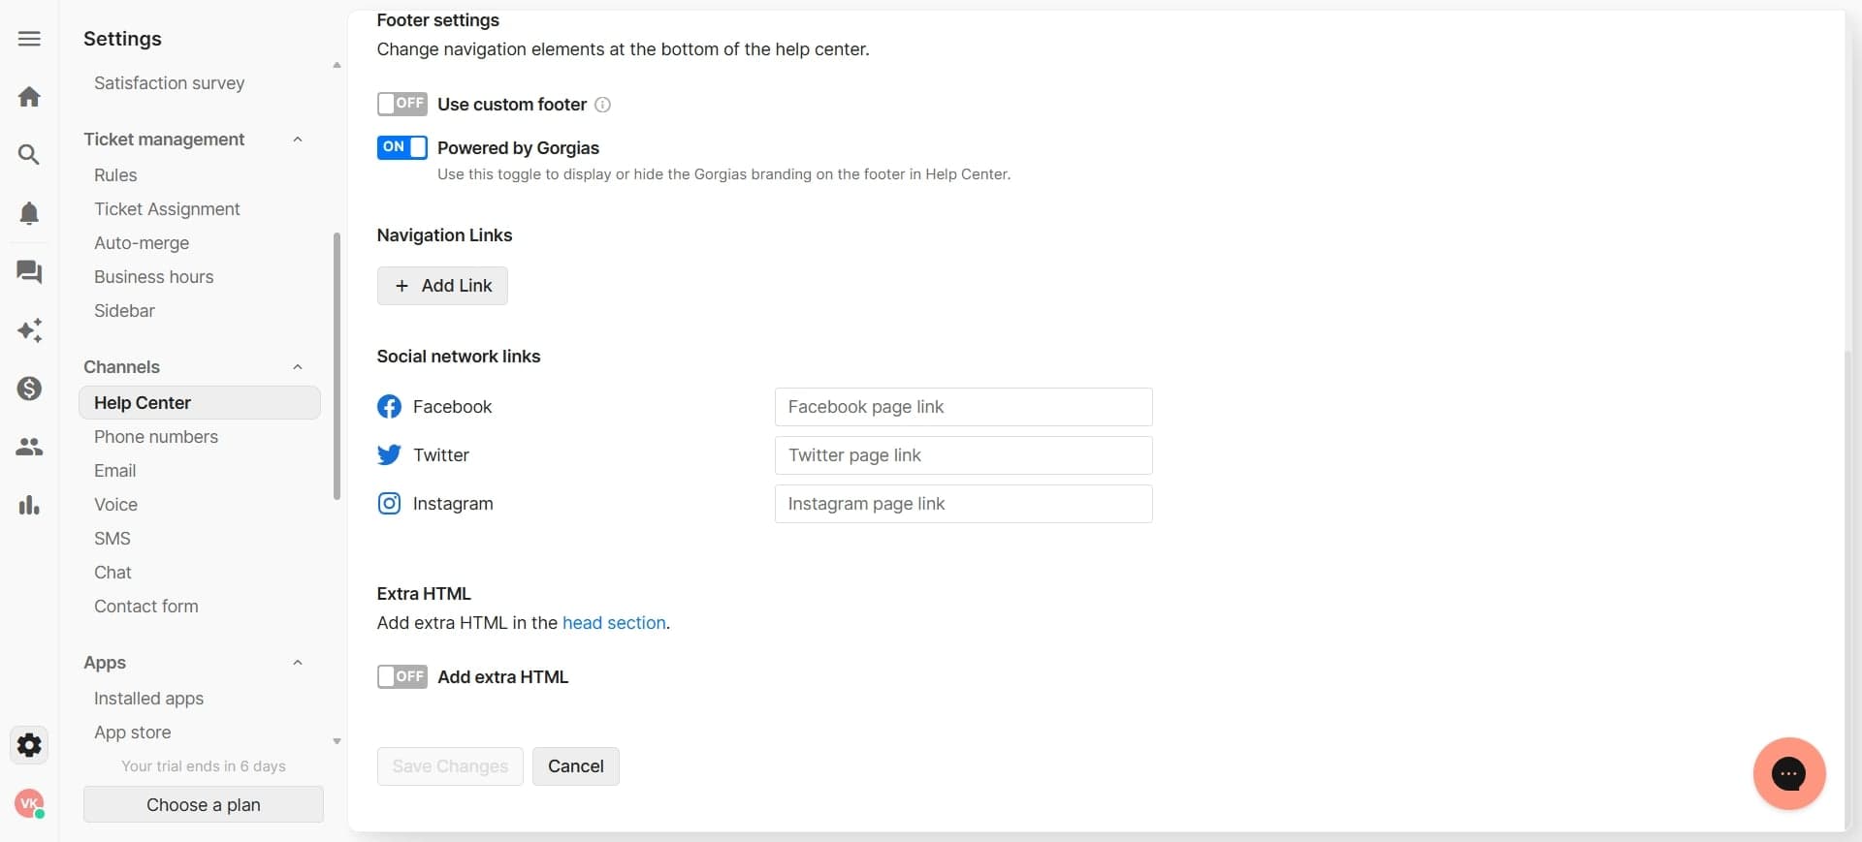Click the Home icon in the sidebar
This screenshot has width=1862, height=842.
tap(29, 96)
